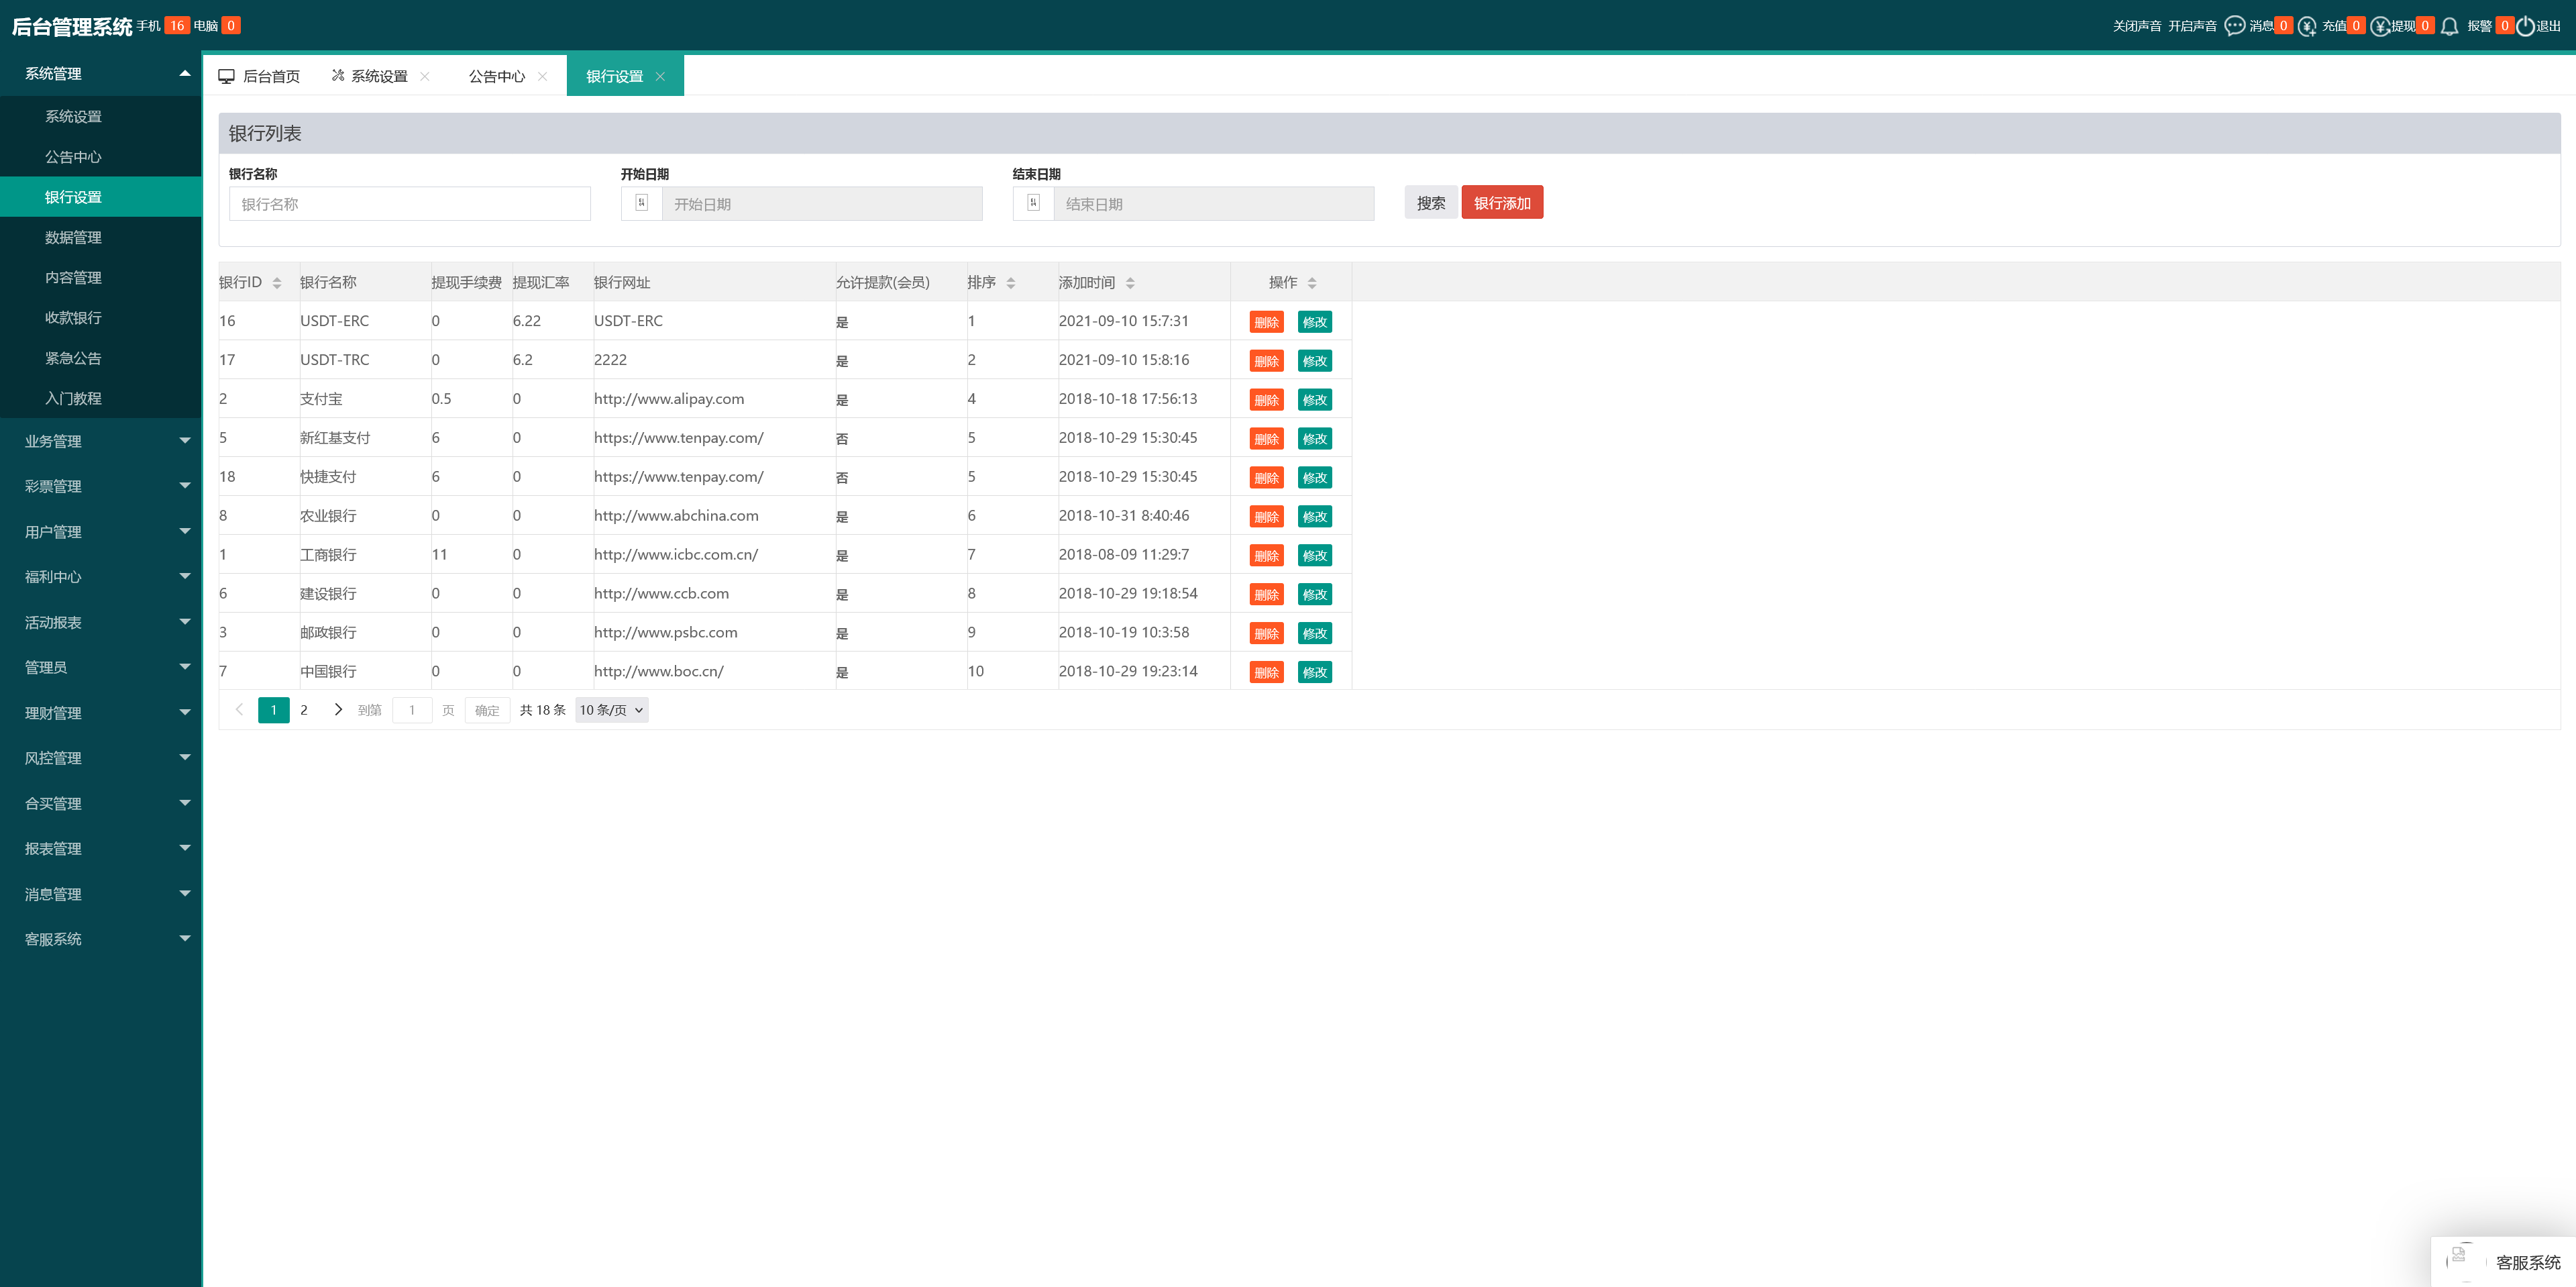
Task: Open 收款银行 in the sidebar
Action: 73,317
